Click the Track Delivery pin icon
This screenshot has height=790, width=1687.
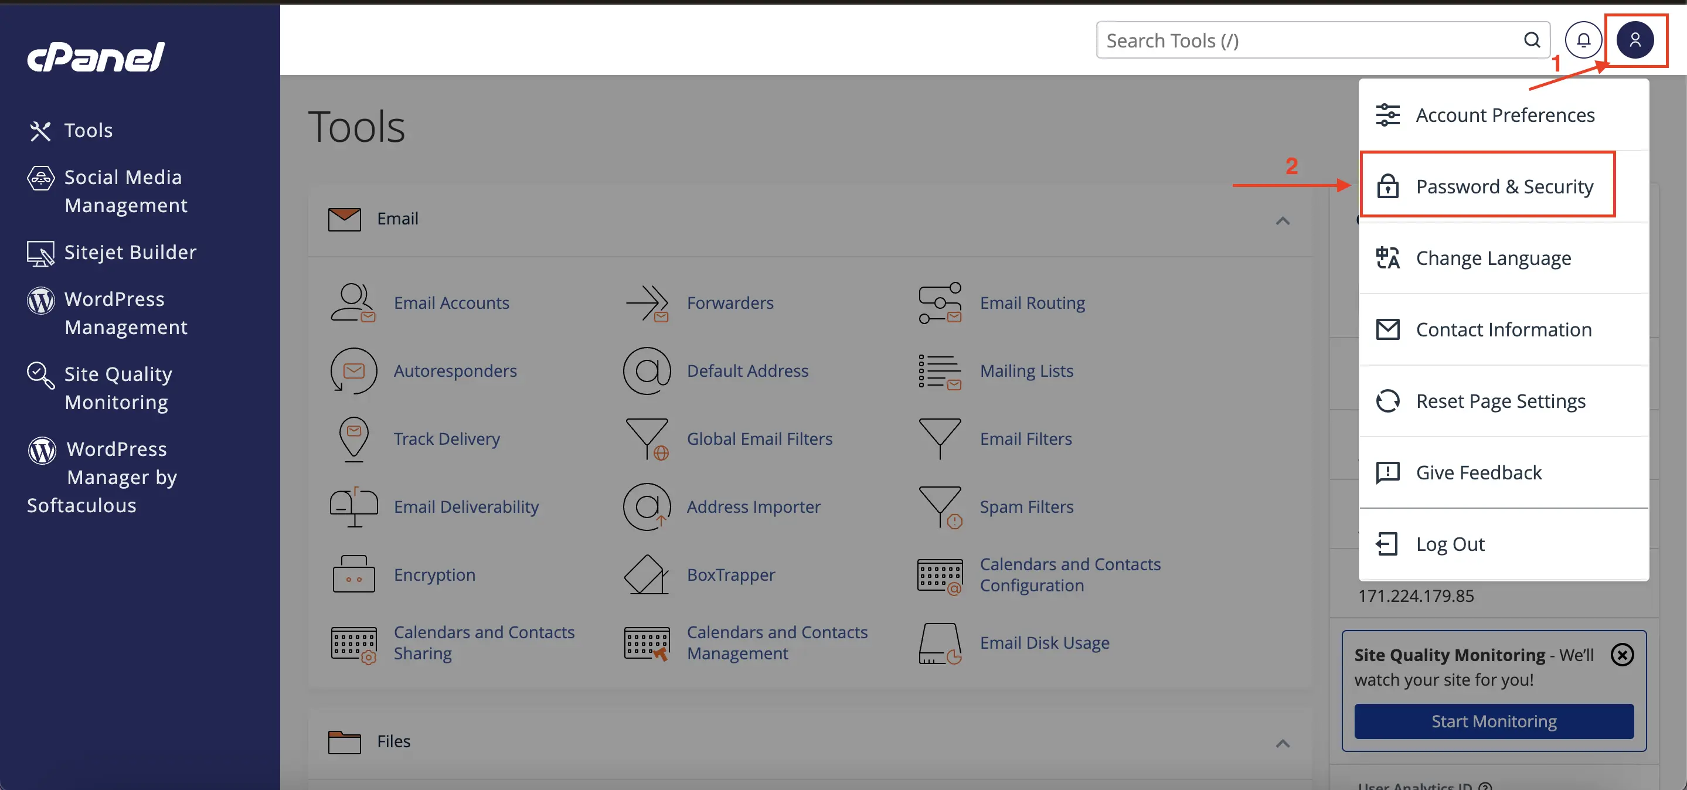click(x=353, y=439)
